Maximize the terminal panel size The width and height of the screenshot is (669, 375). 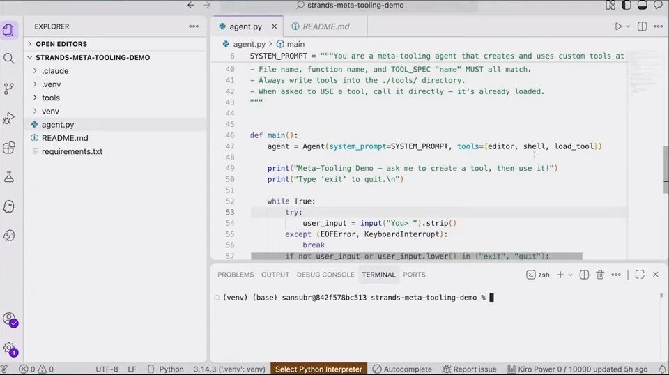[640, 275]
